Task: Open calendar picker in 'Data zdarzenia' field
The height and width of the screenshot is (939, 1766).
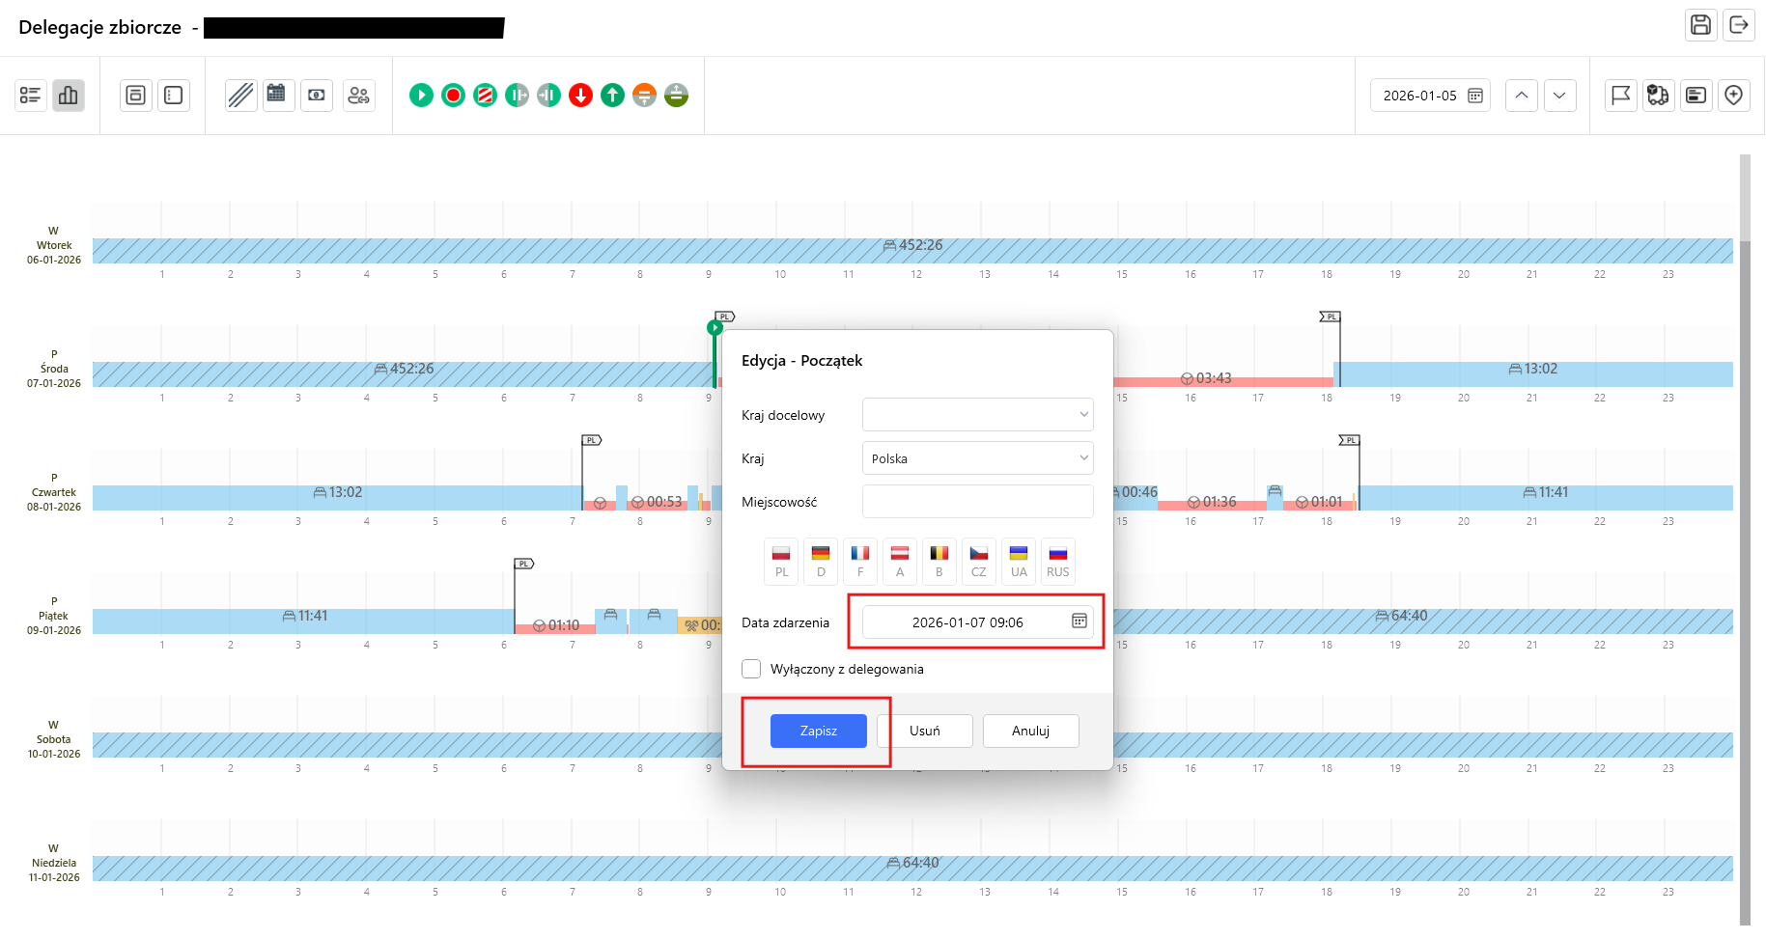Action: click(x=1079, y=621)
